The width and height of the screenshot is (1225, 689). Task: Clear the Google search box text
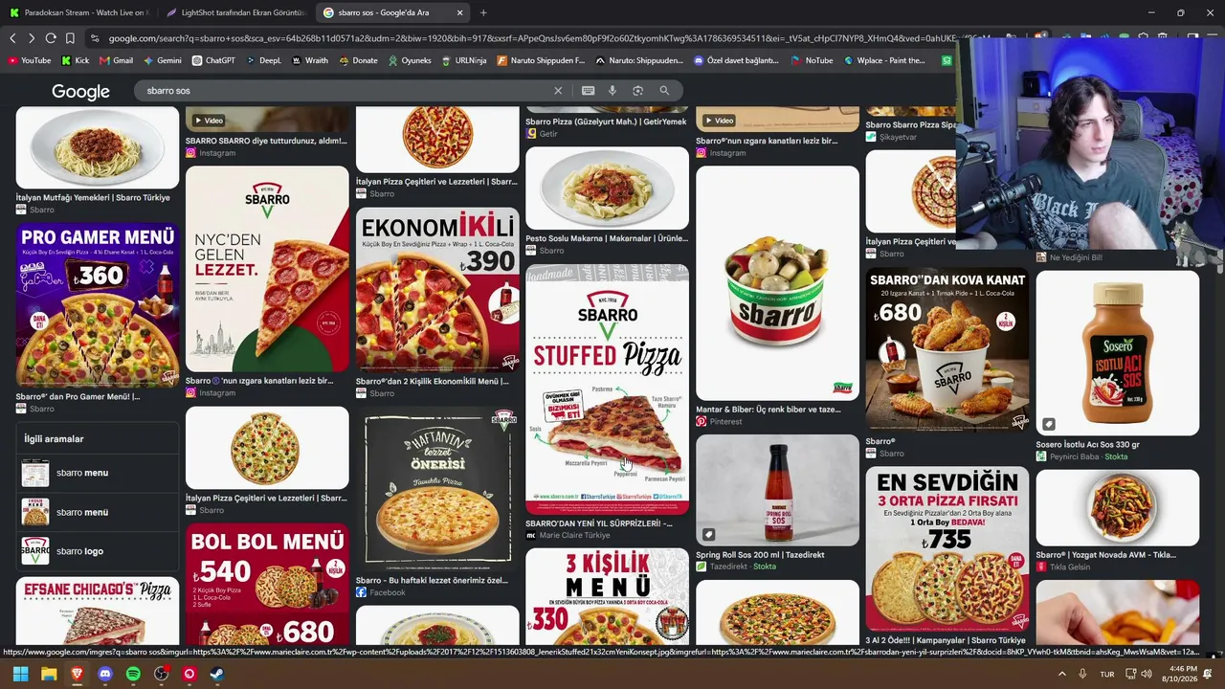(x=558, y=91)
